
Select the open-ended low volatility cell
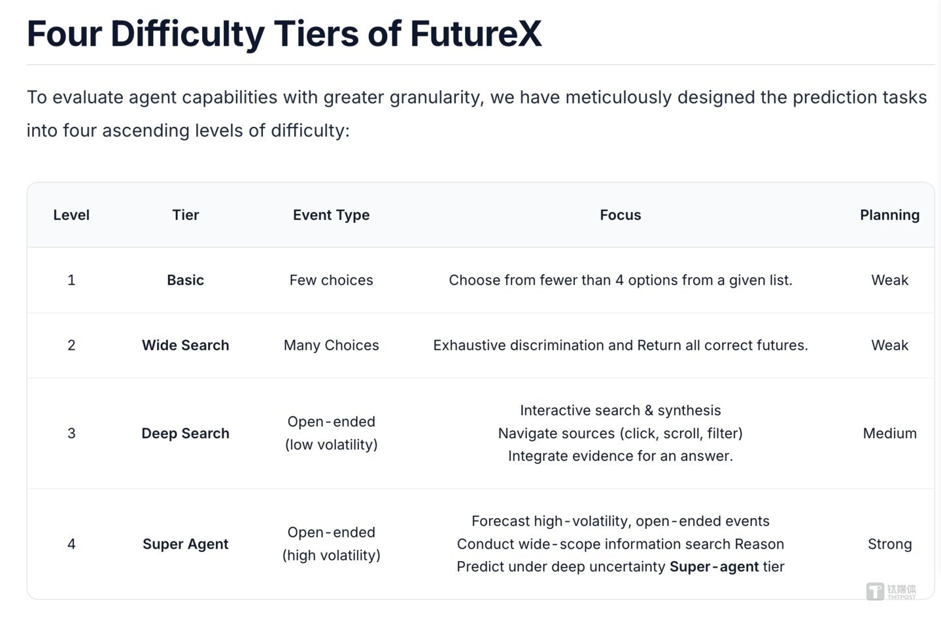[x=331, y=434]
